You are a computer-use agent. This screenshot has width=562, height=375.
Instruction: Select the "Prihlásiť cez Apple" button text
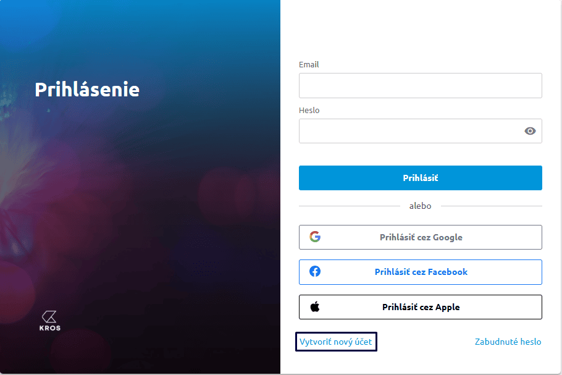tap(421, 307)
